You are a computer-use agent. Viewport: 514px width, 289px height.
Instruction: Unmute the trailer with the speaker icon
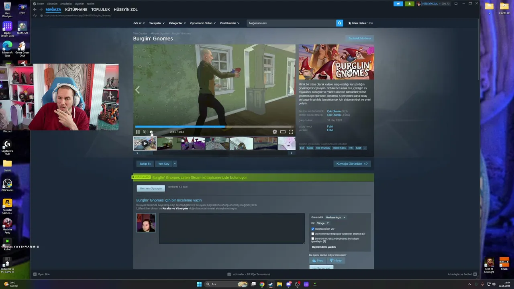145,132
